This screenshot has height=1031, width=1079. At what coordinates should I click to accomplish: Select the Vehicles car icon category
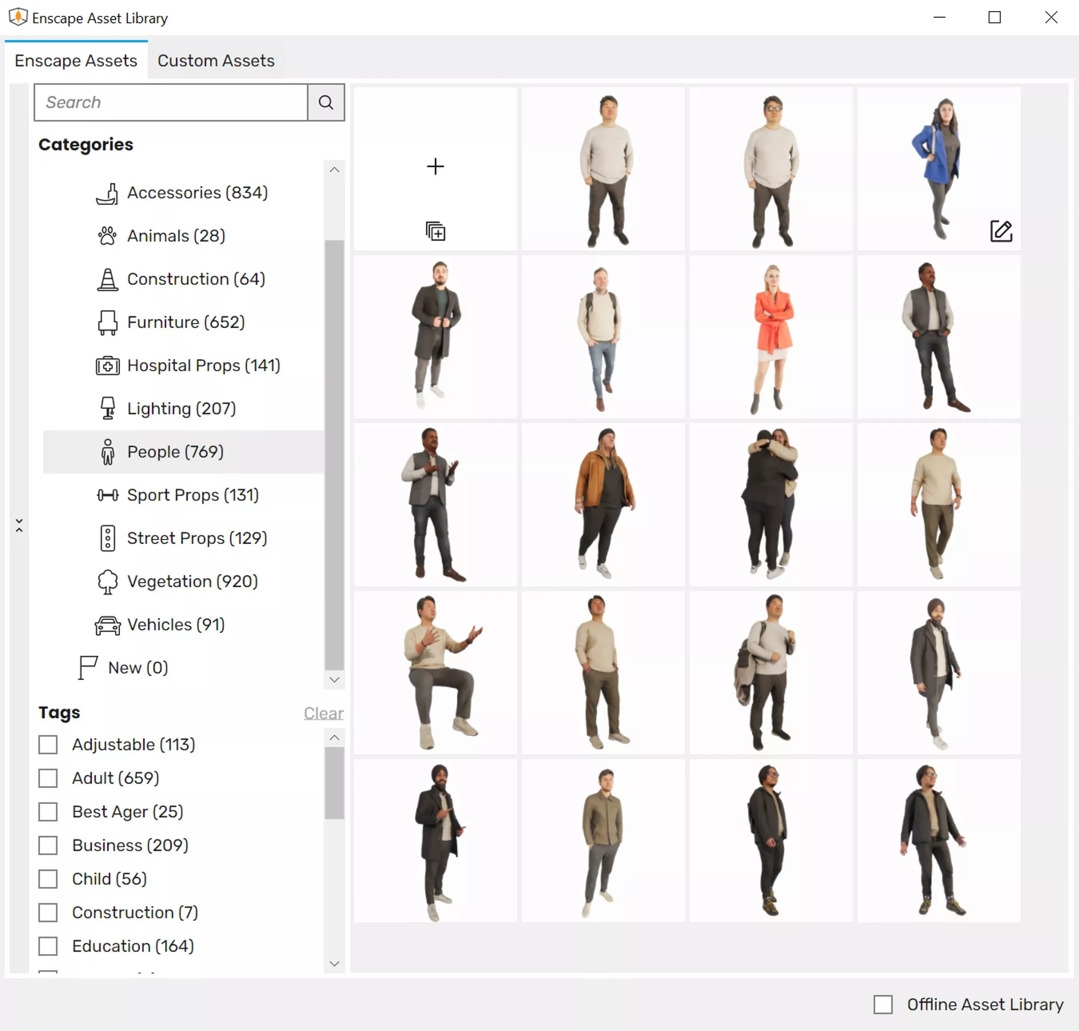(x=108, y=625)
